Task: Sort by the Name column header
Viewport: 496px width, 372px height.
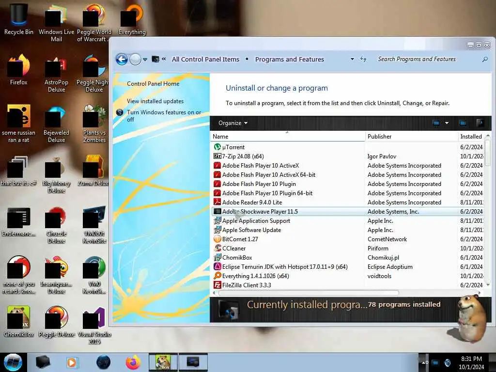Action: pos(288,136)
